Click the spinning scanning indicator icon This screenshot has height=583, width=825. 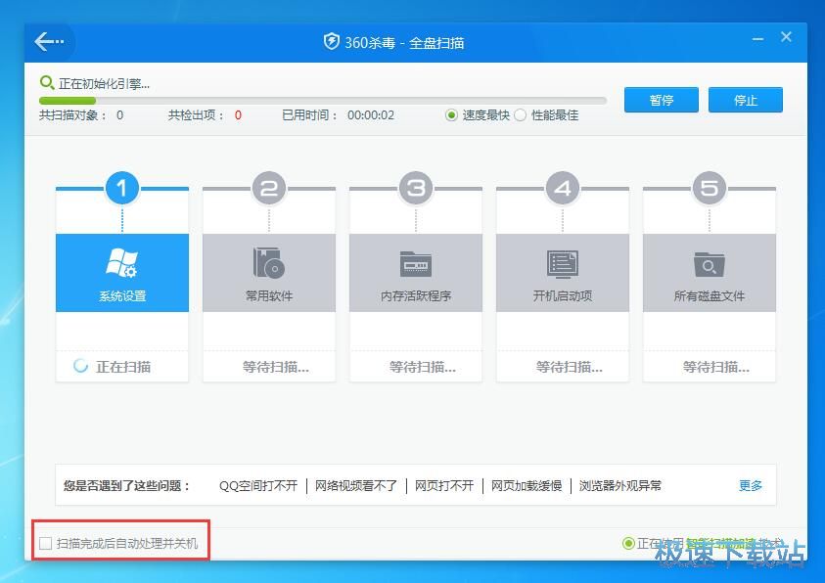(80, 366)
